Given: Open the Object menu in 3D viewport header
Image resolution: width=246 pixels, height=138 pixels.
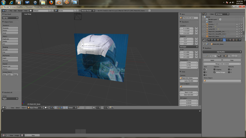Looking at the screenshot, I should (24, 108).
